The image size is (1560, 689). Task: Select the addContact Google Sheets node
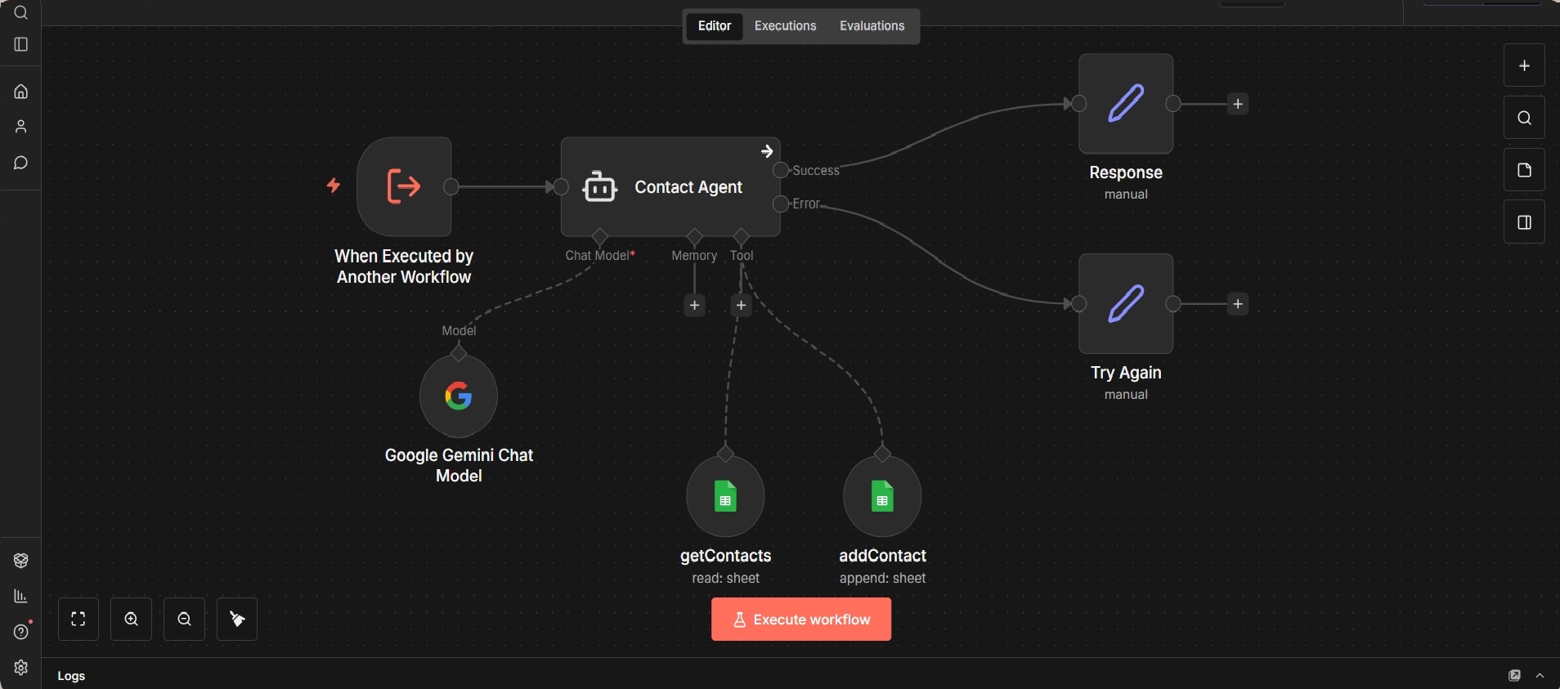[881, 497]
